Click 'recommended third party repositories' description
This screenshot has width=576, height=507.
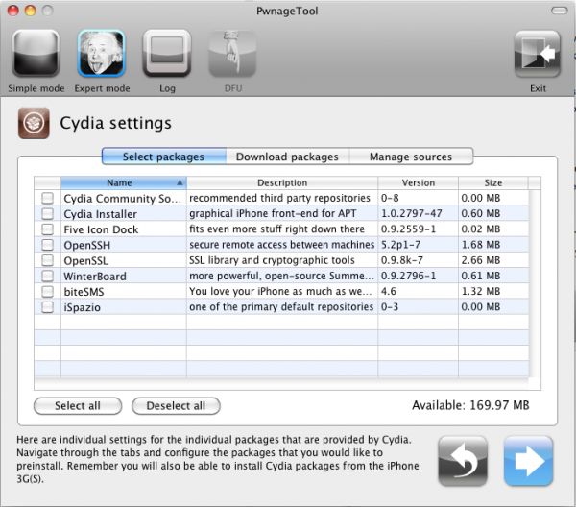pos(279,198)
